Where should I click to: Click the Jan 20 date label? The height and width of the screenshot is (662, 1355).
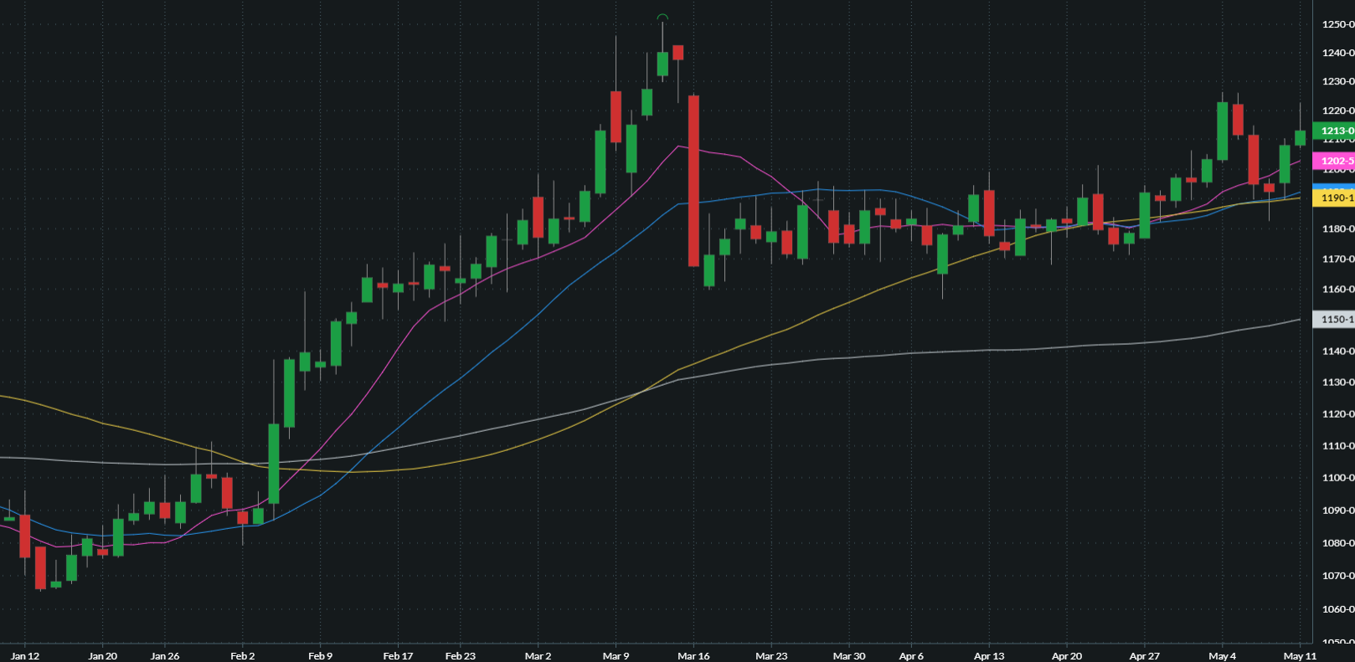(x=102, y=656)
